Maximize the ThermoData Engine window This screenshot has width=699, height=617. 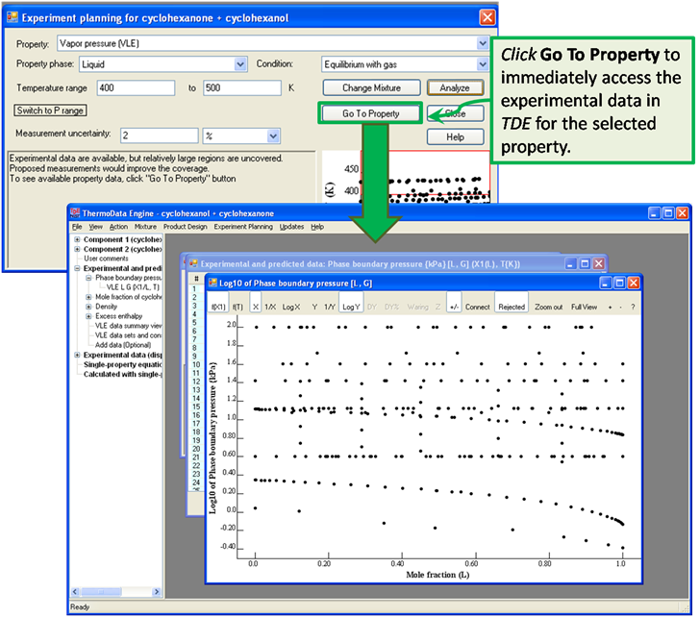tap(668, 213)
